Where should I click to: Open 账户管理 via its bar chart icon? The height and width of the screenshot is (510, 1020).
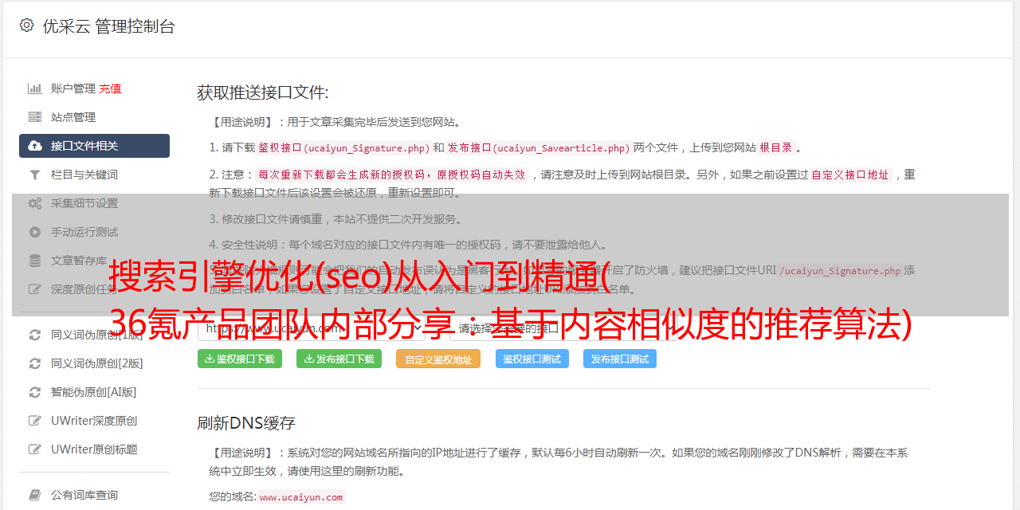click(35, 88)
